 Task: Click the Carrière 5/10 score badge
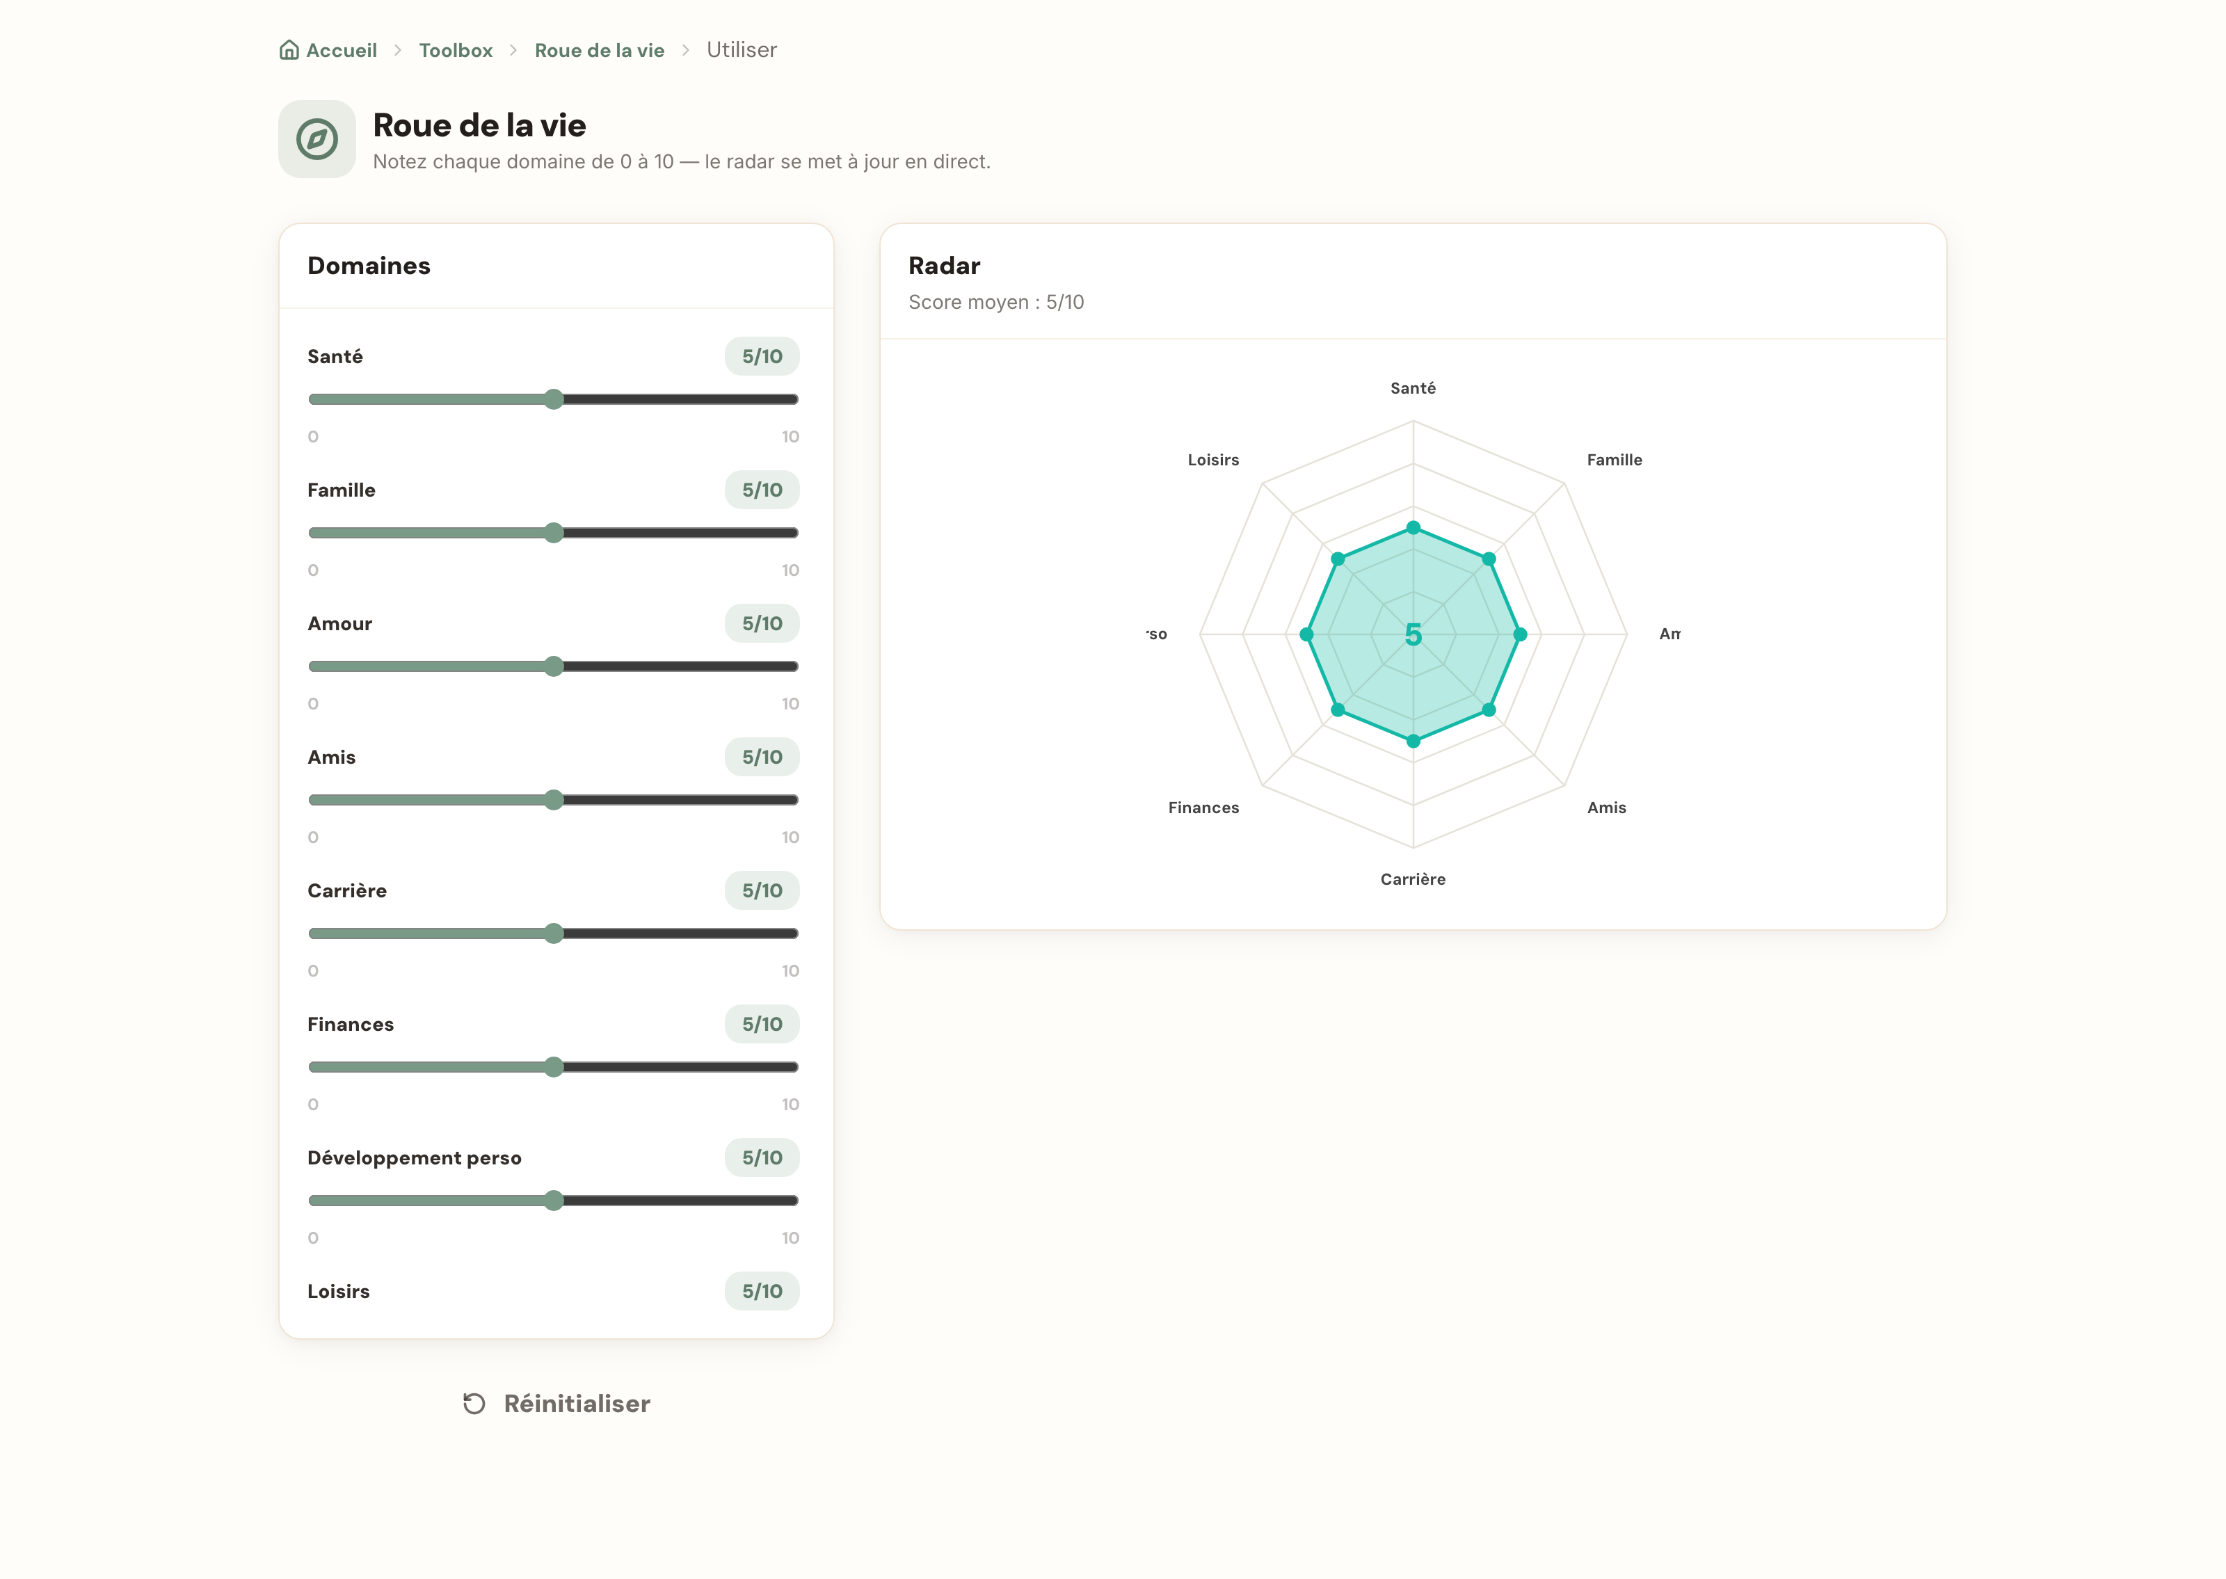[x=762, y=890]
